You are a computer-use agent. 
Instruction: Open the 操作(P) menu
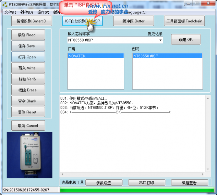click(43, 12)
